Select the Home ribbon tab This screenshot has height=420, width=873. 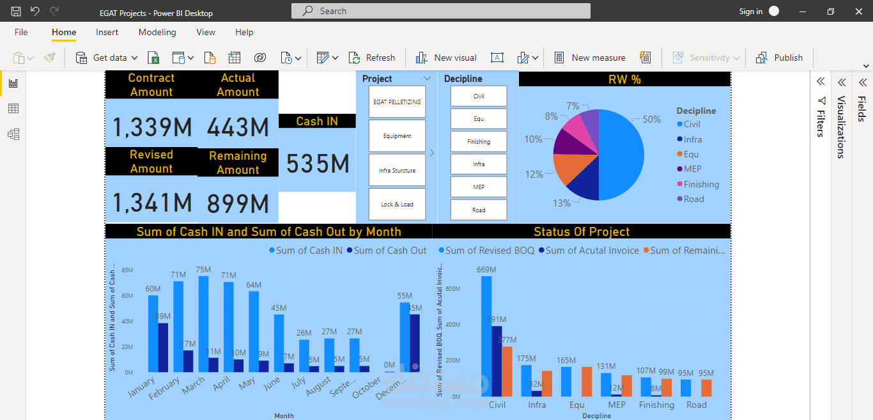[64, 32]
